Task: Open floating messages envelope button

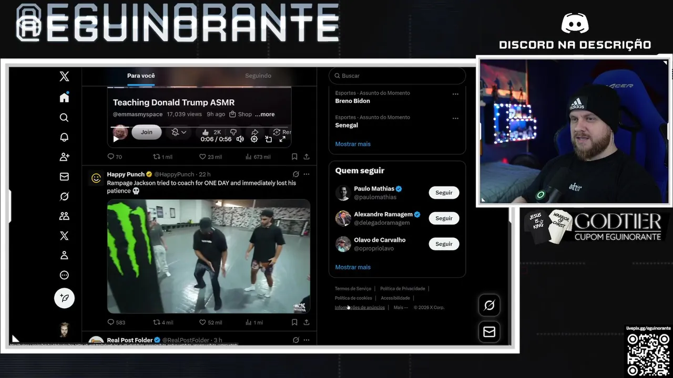Action: [489, 332]
